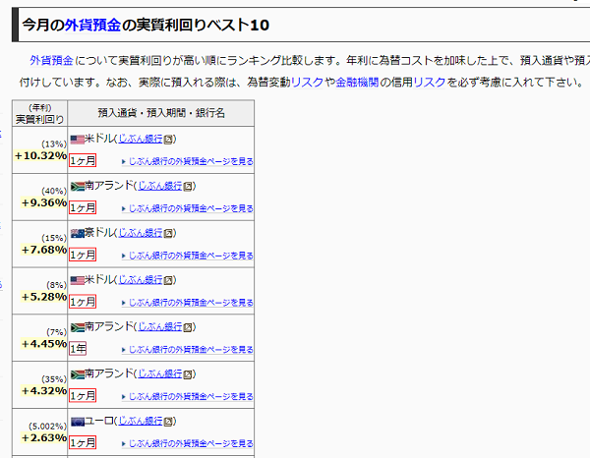590x458 pixels.
Task: Open first リスク link after 為替変動
Action: pyautogui.click(x=307, y=82)
